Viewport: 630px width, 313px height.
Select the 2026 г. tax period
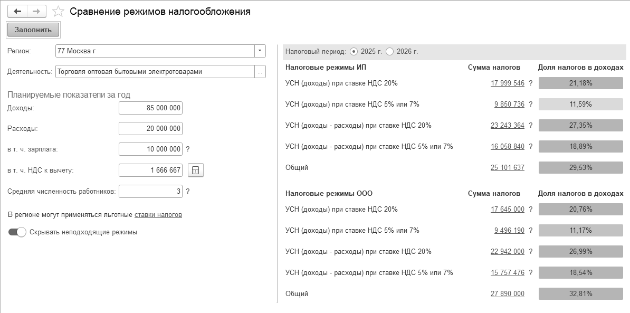click(389, 51)
